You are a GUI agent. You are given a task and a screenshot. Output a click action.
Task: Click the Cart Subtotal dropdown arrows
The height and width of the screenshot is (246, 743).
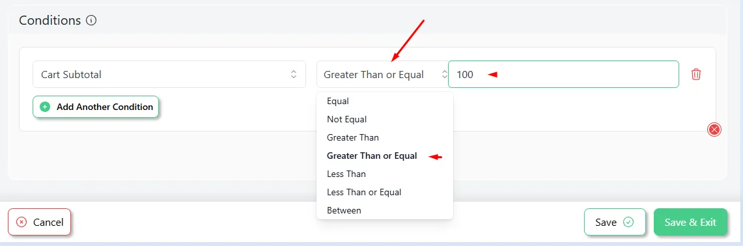(293, 74)
